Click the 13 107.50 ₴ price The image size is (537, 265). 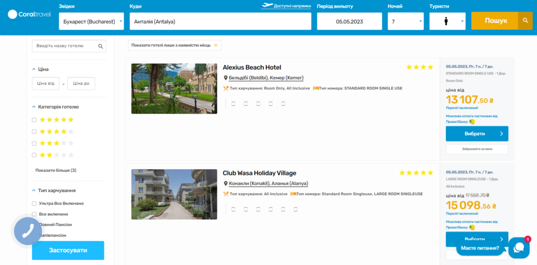[x=469, y=100]
